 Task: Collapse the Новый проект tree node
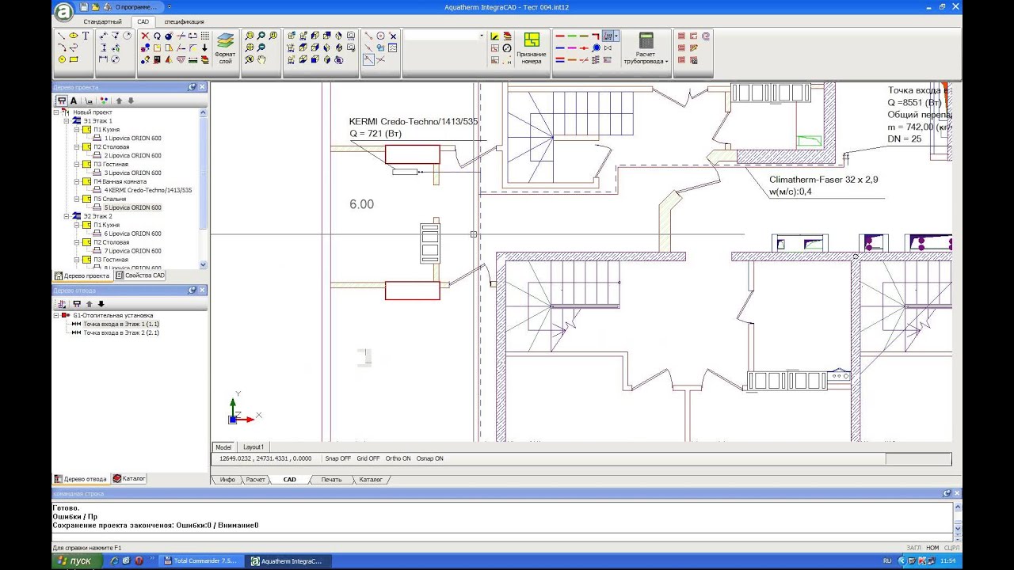pos(56,112)
